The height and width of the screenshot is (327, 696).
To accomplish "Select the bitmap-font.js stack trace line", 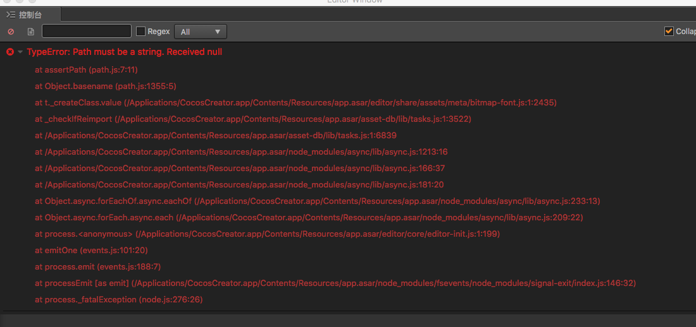I will [x=295, y=102].
